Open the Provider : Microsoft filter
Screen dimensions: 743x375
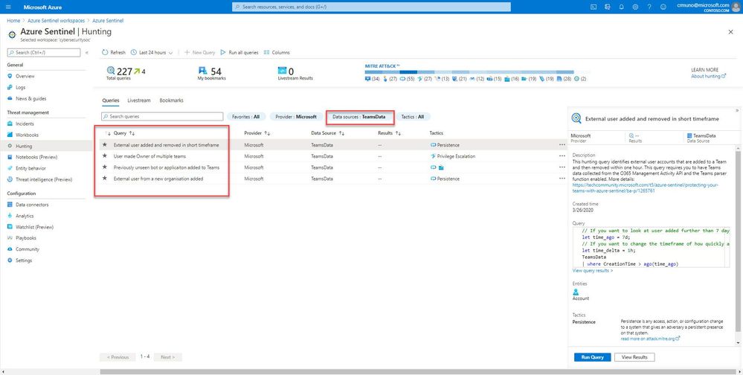(x=296, y=117)
